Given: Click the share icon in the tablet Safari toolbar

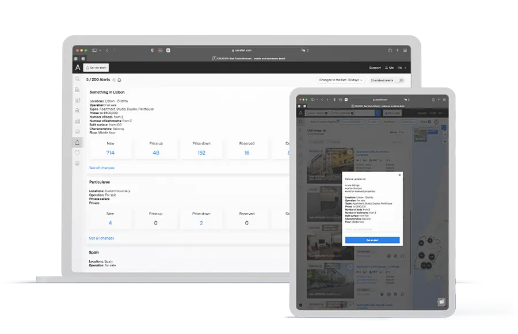Looking at the screenshot, I should (x=433, y=100).
